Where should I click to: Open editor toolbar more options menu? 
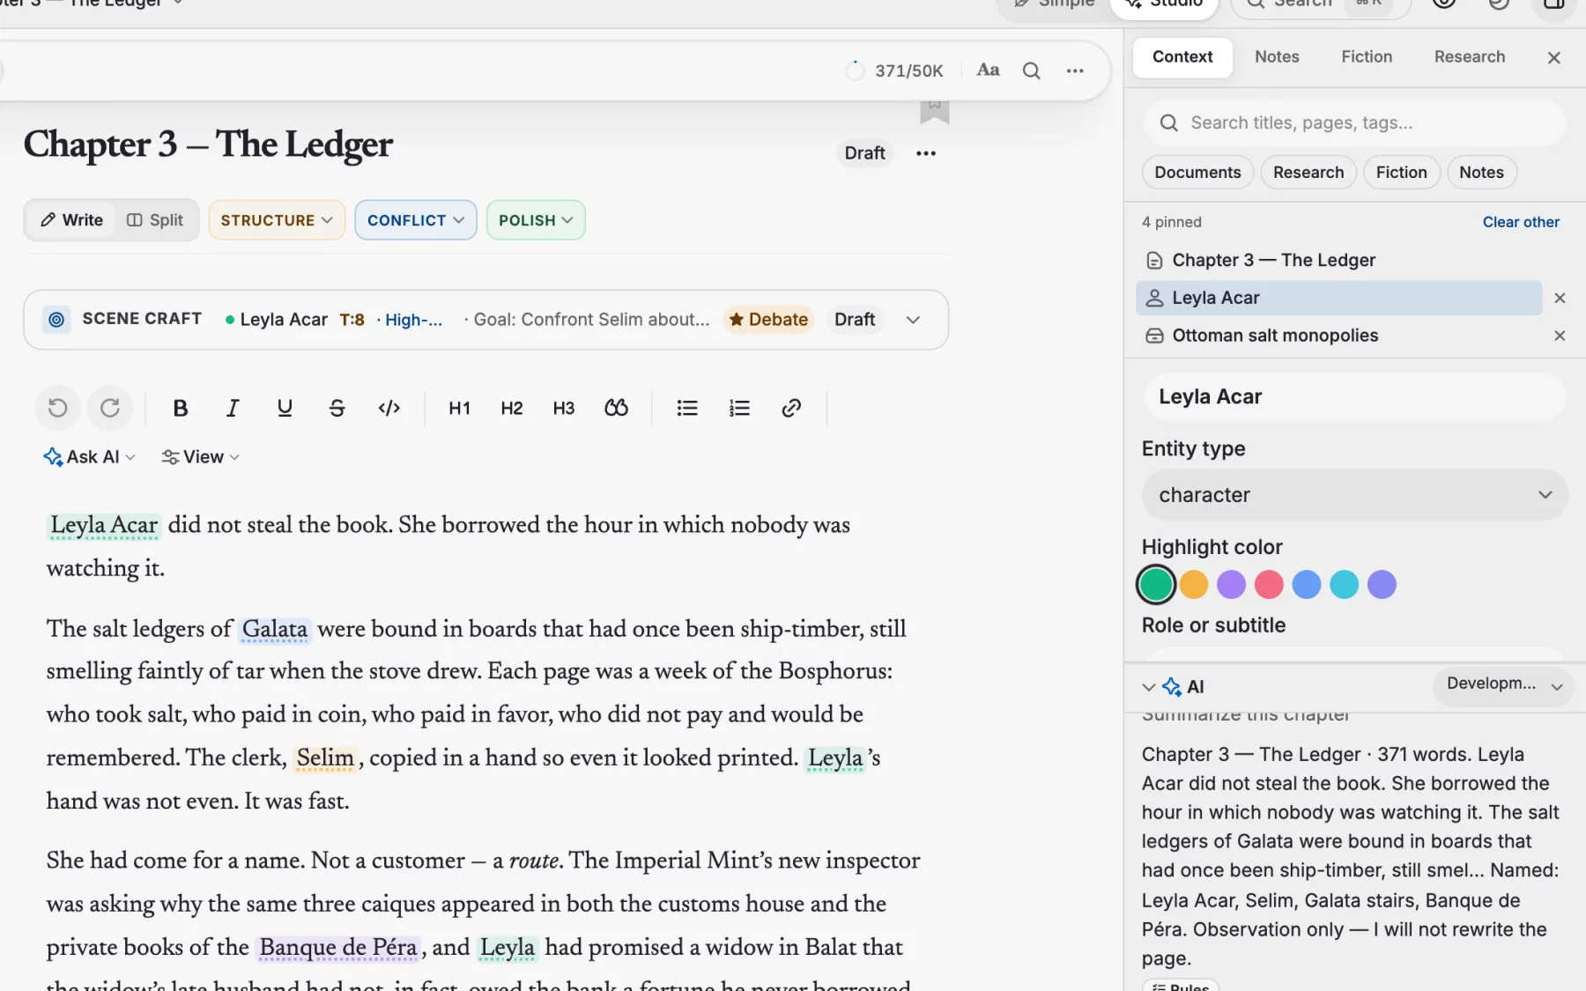[1075, 70]
